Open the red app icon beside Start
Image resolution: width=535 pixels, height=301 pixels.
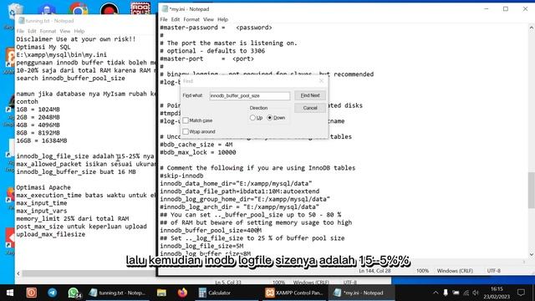click(x=32, y=293)
